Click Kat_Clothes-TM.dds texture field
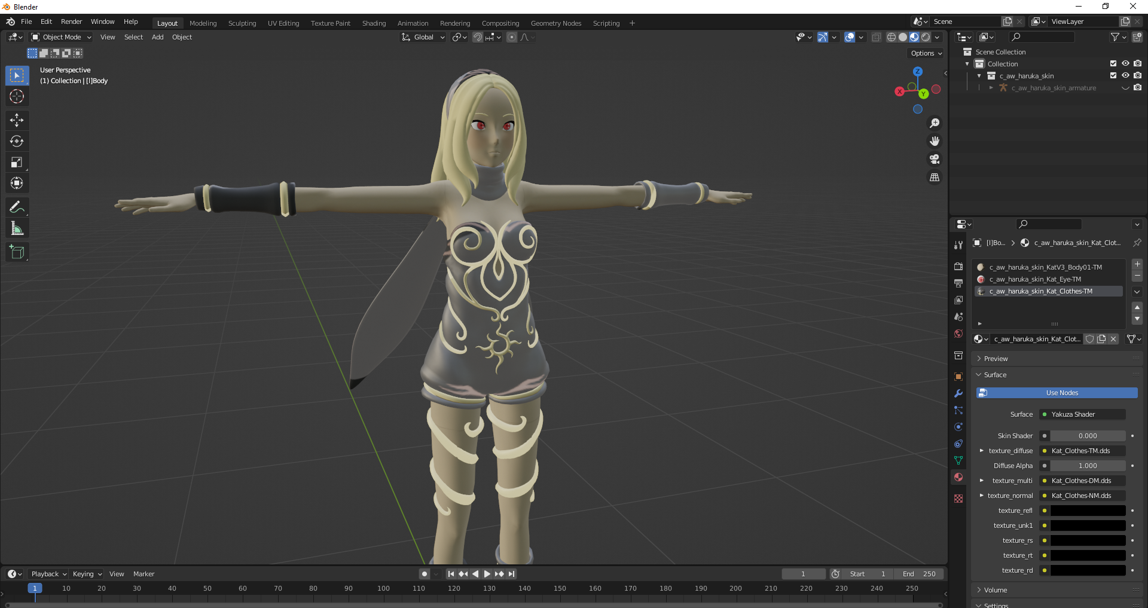Screen dimensions: 1148x608 tap(1082, 451)
